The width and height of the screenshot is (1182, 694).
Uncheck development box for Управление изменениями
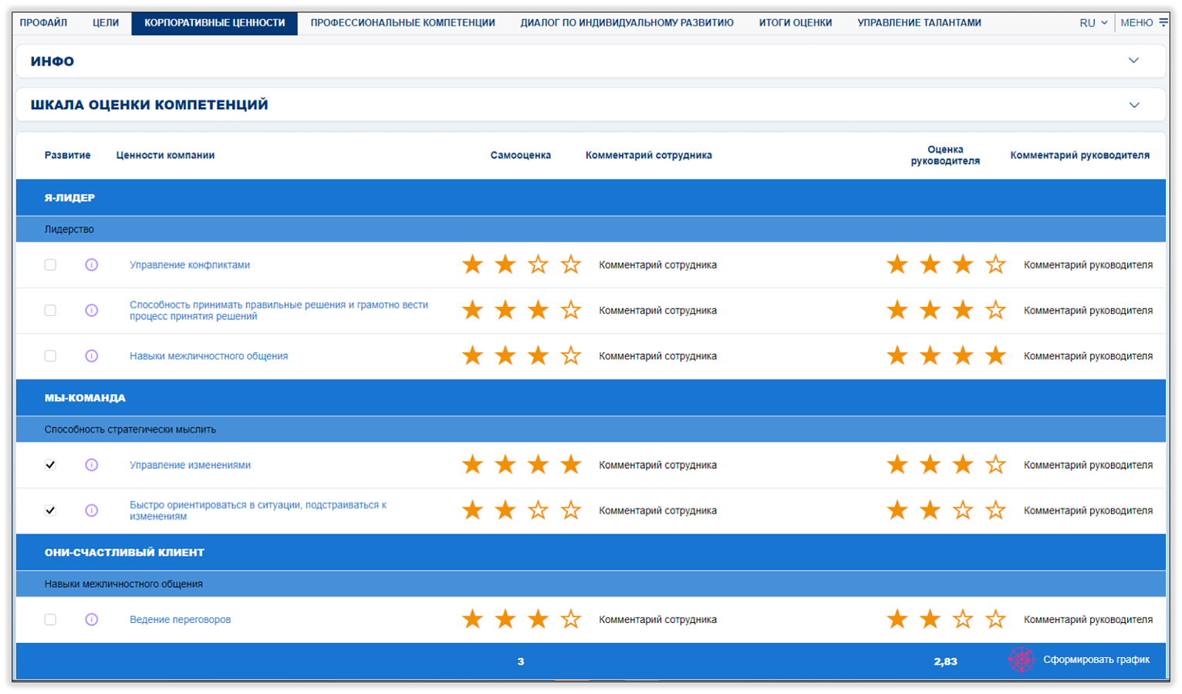point(50,465)
